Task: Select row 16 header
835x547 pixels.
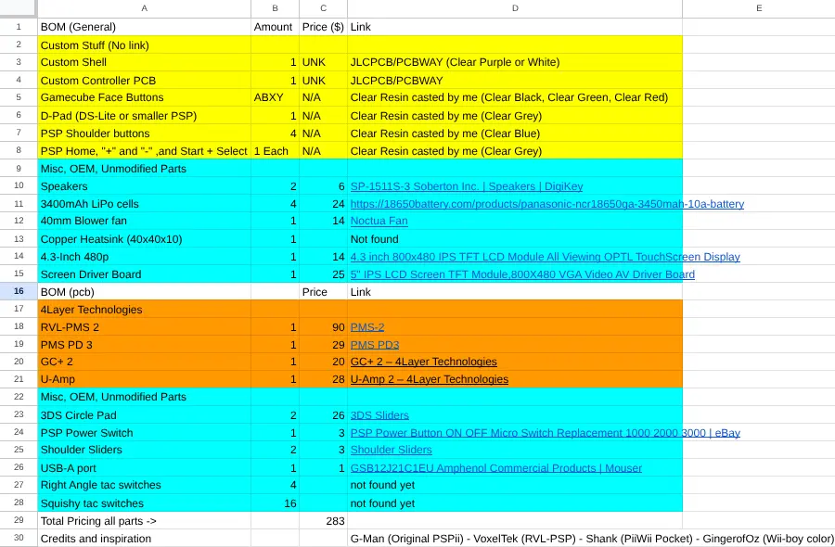Action: click(19, 292)
